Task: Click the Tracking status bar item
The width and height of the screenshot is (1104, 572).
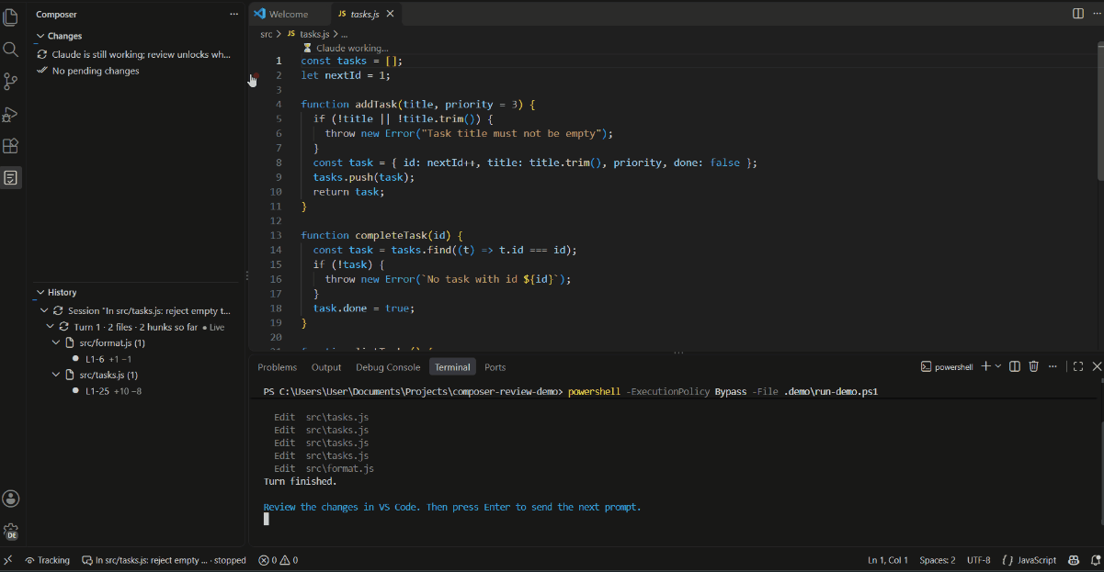Action: click(x=48, y=560)
